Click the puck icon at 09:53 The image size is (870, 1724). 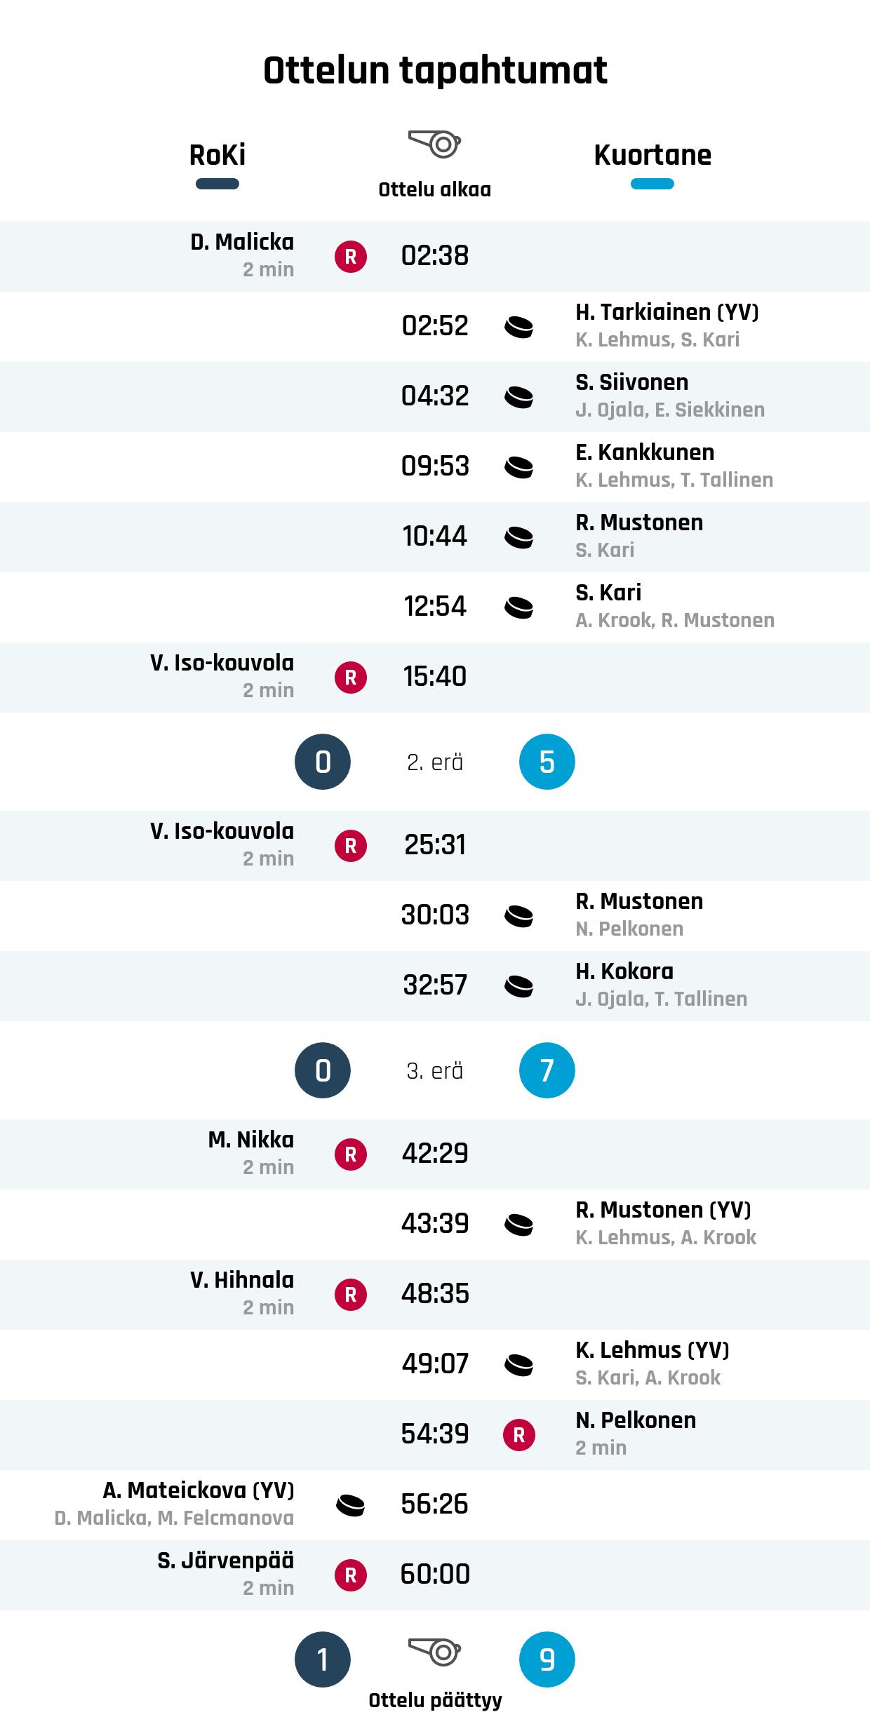pos(519,467)
